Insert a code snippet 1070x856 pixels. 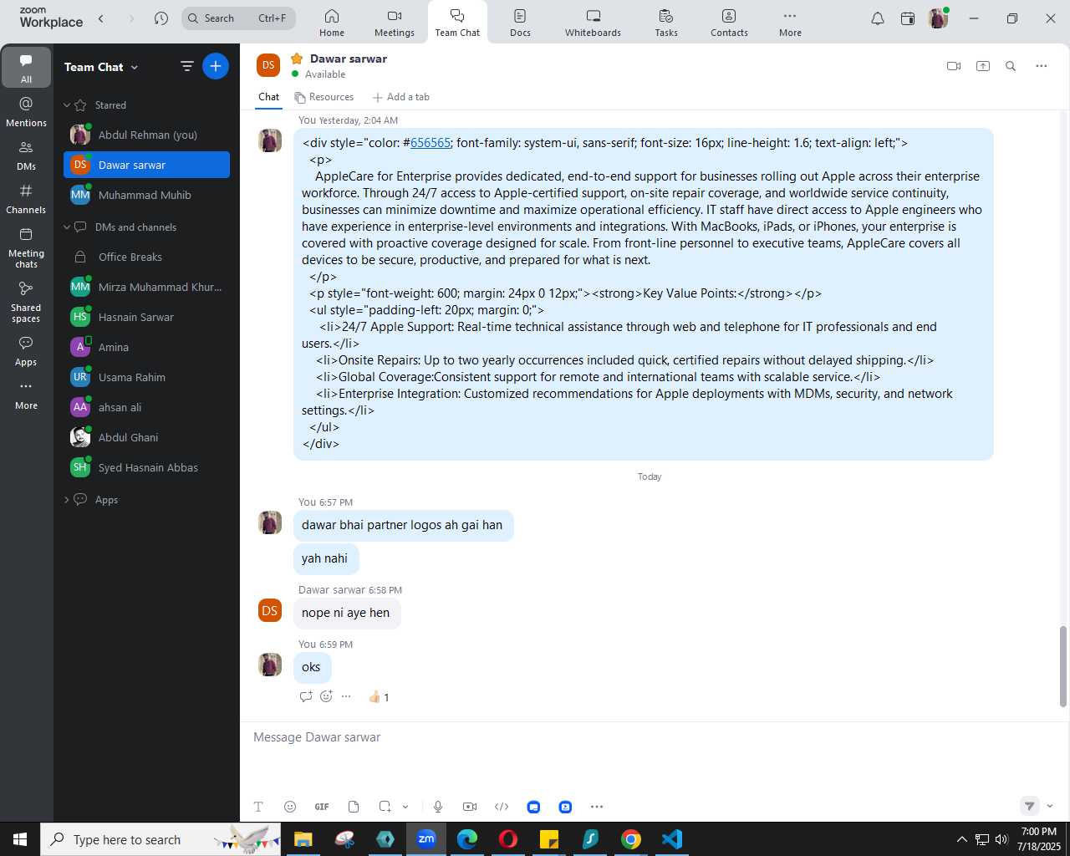click(x=502, y=807)
